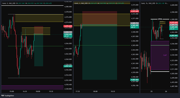Select the Gold, 5, XAU_USD chart title

click(9, 3)
